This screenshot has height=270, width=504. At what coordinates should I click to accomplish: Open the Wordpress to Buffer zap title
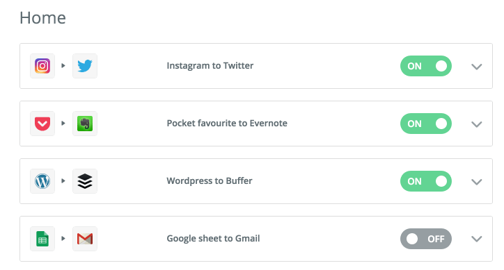210,181
